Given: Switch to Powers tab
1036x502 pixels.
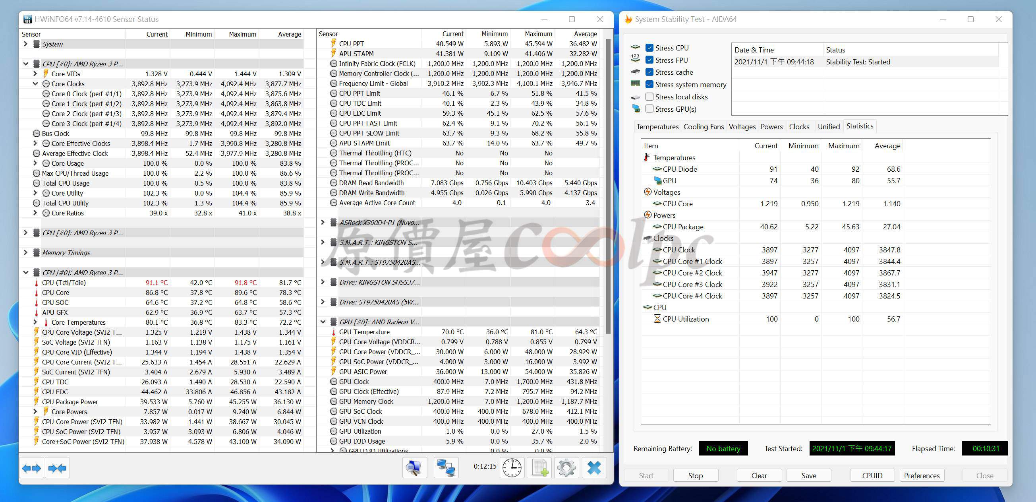Looking at the screenshot, I should pos(771,126).
